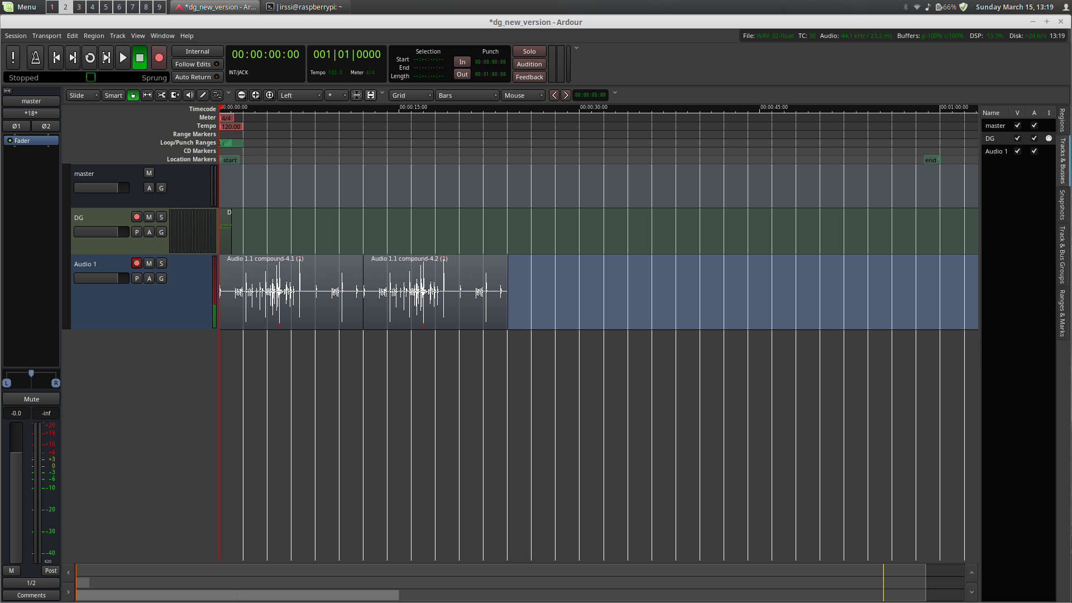Image resolution: width=1072 pixels, height=603 pixels.
Task: Open the Grid snap mode dropdown
Action: click(x=411, y=95)
